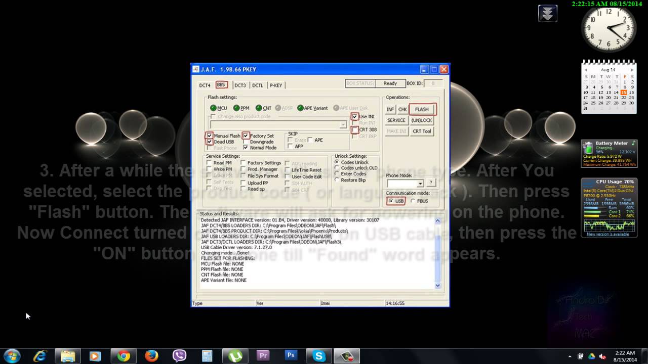Select the Codes unlock OLD radio button
The width and height of the screenshot is (648, 364).
pos(337,168)
